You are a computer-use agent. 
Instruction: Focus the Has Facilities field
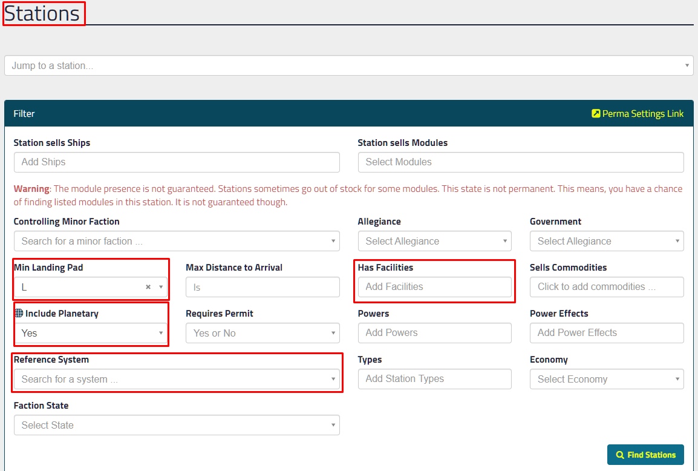(x=434, y=287)
